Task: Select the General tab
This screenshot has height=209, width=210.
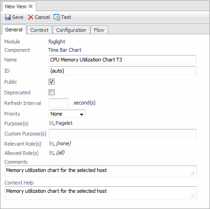Action: point(14,30)
